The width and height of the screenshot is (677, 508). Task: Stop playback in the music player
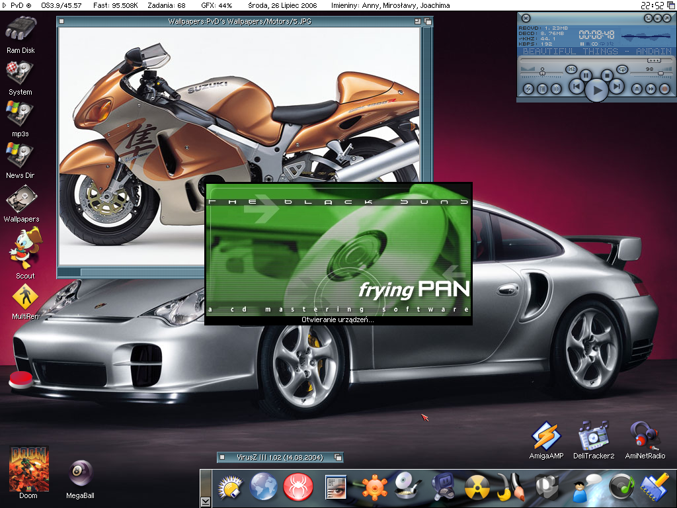click(607, 75)
